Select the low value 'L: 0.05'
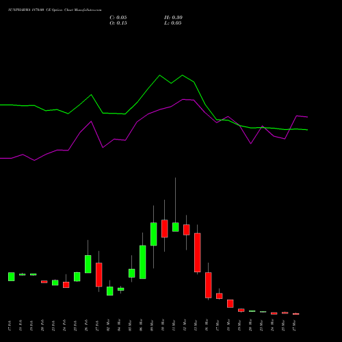 [173, 23]
